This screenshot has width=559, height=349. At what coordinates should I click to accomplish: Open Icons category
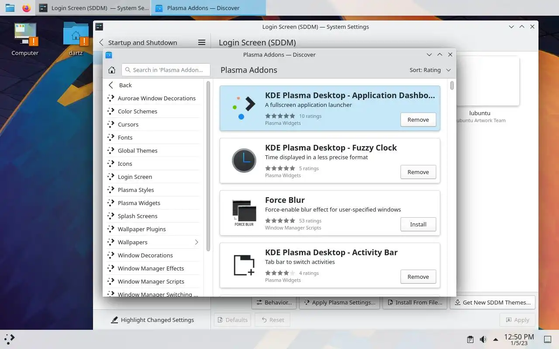[x=153, y=164]
